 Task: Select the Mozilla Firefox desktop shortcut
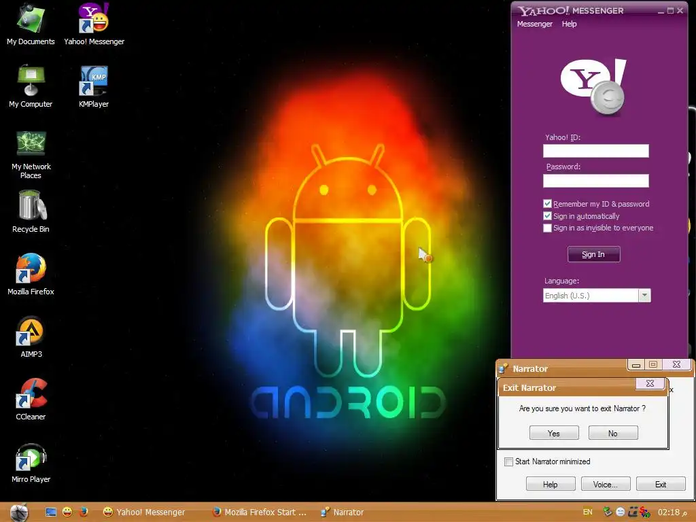(31, 275)
